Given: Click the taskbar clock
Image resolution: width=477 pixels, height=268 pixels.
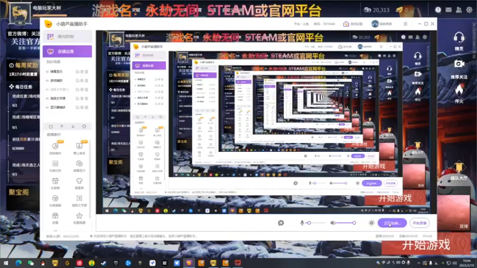Looking at the screenshot, I should [x=467, y=263].
